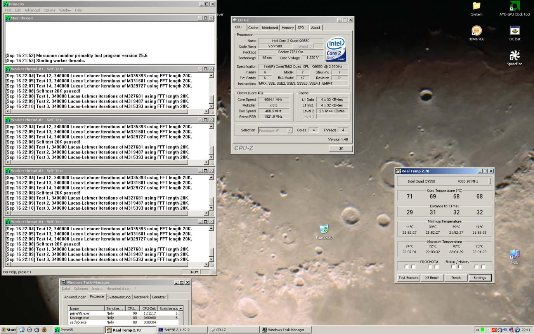The height and width of the screenshot is (334, 534).
Task: Switch to CPU-Z SPD tab
Action: [x=301, y=28]
